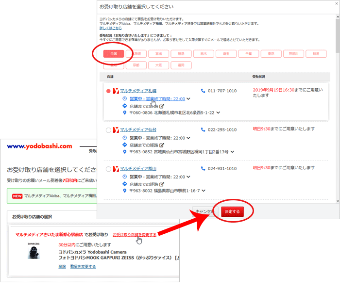Click the clock icon for マルチメディア仙台 hours
340x291 pixels.
click(125, 138)
